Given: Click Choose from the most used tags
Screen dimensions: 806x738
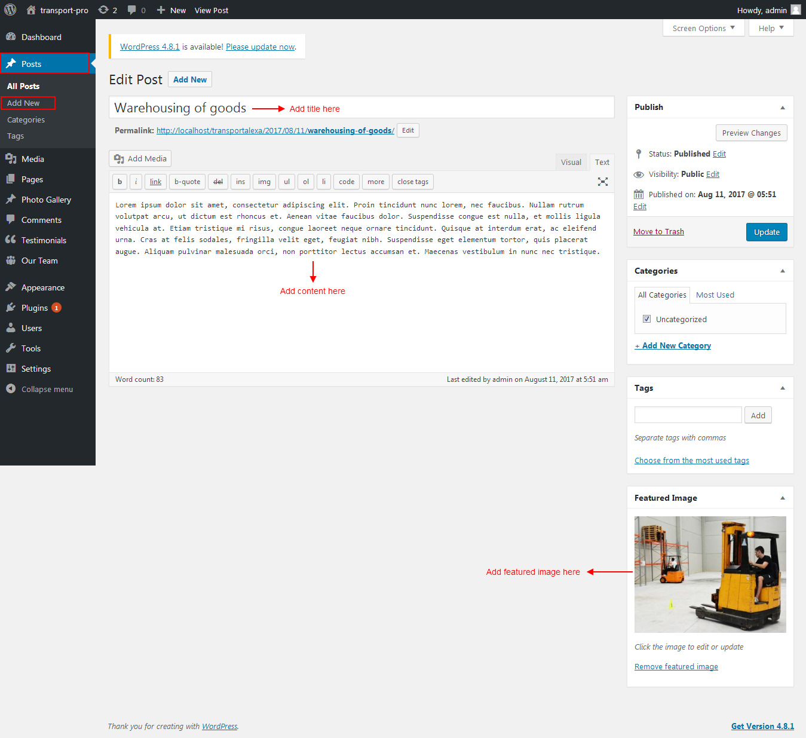Looking at the screenshot, I should (x=692, y=461).
